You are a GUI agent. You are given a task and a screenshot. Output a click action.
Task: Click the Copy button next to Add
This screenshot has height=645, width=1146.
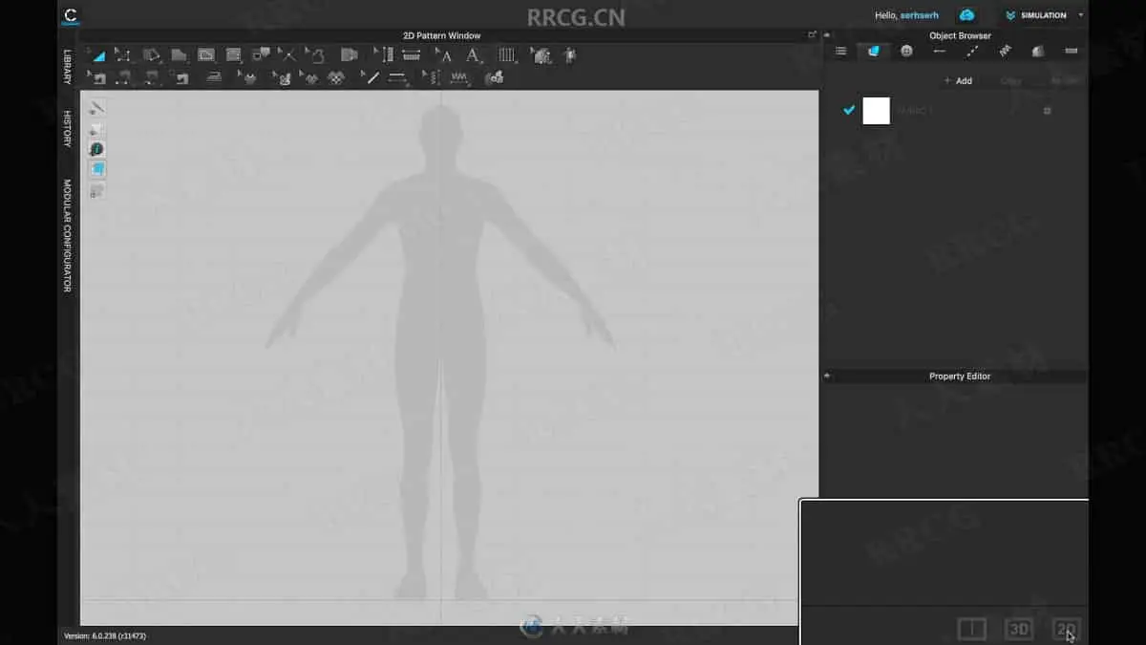(1010, 81)
